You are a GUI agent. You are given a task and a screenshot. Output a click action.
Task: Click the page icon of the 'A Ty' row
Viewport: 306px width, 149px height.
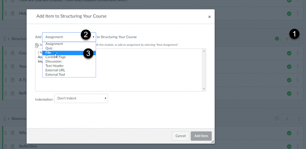click(13, 80)
